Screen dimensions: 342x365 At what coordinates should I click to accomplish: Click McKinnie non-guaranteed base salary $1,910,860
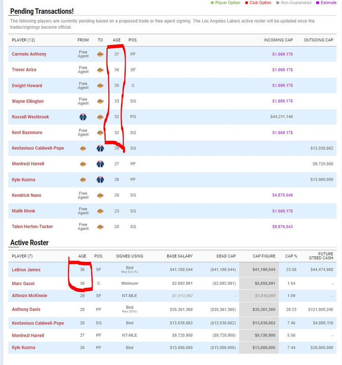(183, 296)
